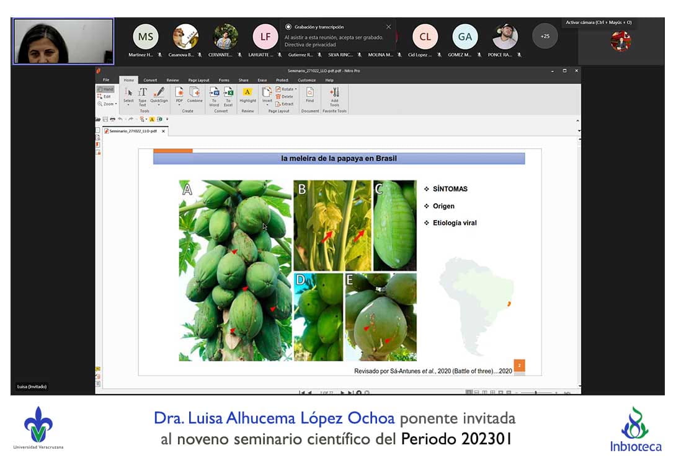Viewport: 676px width, 471px height.
Task: Open the File menu
Action: pyautogui.click(x=106, y=80)
